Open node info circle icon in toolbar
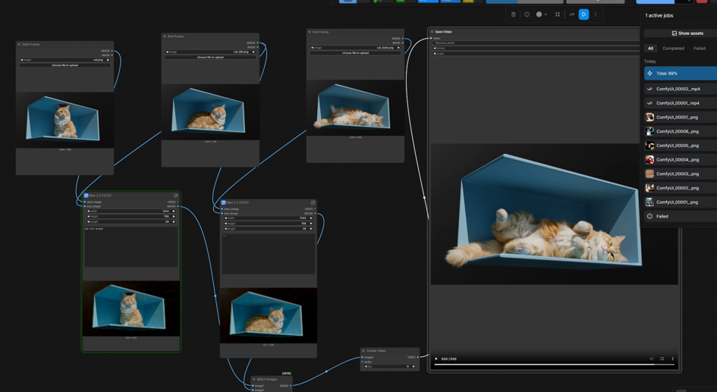 [527, 14]
